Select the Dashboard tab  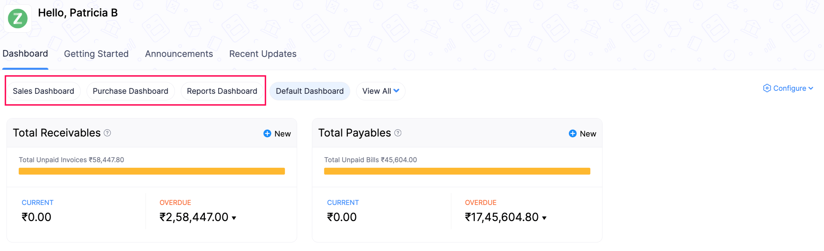pos(25,54)
